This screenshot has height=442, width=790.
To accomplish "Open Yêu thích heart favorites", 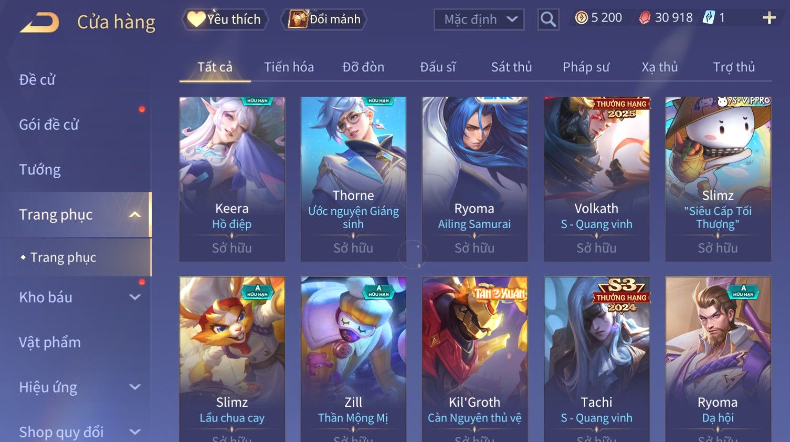I will click(225, 19).
